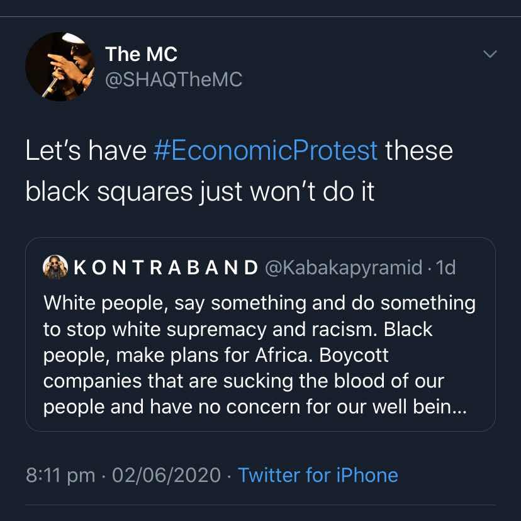
Task: Select The MC display name
Action: pyautogui.click(x=141, y=54)
